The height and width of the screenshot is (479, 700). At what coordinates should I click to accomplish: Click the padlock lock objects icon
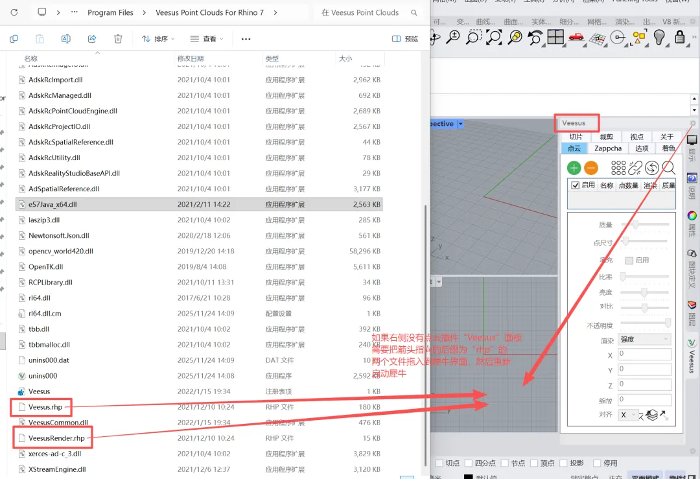tap(679, 36)
